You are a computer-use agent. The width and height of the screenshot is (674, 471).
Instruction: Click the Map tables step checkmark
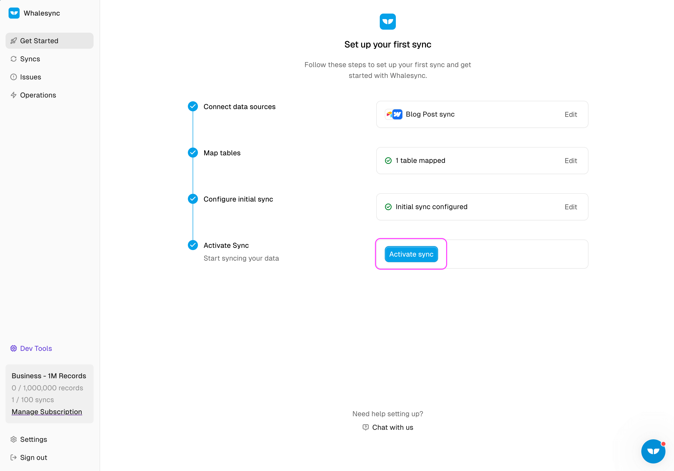point(193,153)
